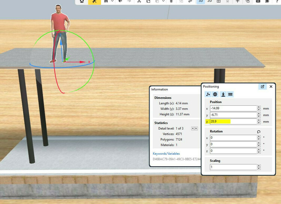Open the paste options dropdown arrow
The width and height of the screenshot is (281, 204).
click(163, 1)
